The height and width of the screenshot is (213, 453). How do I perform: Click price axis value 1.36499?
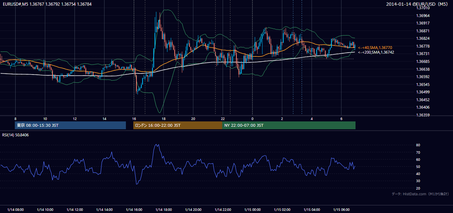[423, 92]
